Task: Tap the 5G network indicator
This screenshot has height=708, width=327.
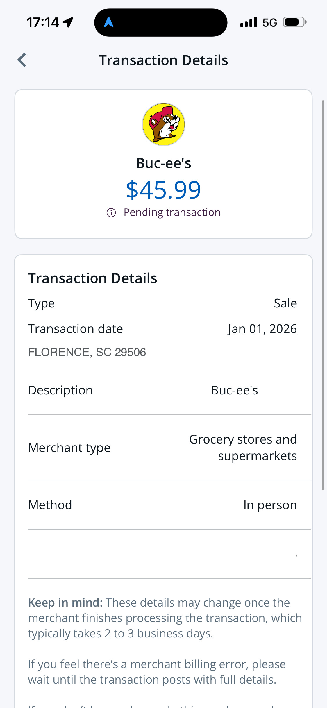Action: click(269, 23)
